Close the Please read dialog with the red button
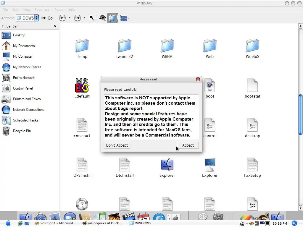The width and height of the screenshot is (303, 227). 198,79
